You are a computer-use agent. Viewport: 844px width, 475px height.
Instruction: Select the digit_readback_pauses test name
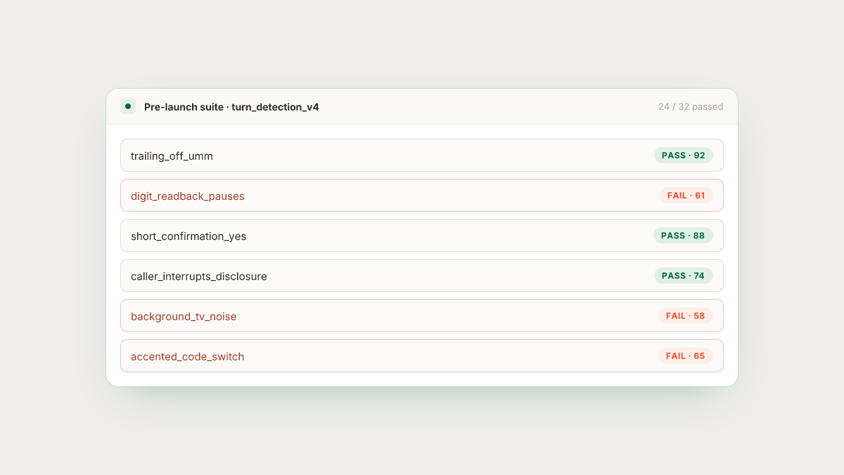pyautogui.click(x=188, y=196)
